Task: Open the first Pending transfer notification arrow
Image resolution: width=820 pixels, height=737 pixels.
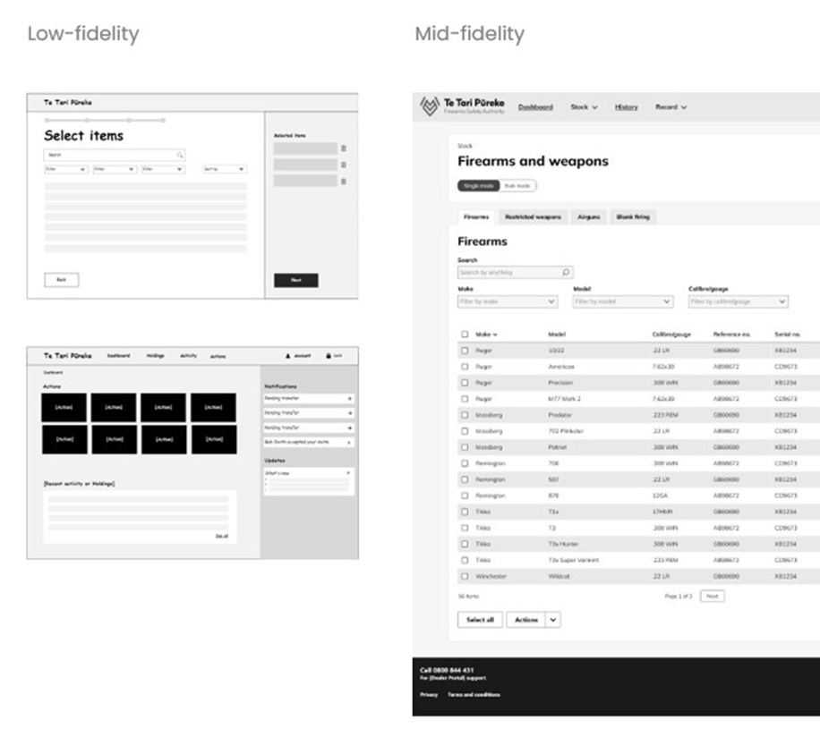Action: point(349,399)
